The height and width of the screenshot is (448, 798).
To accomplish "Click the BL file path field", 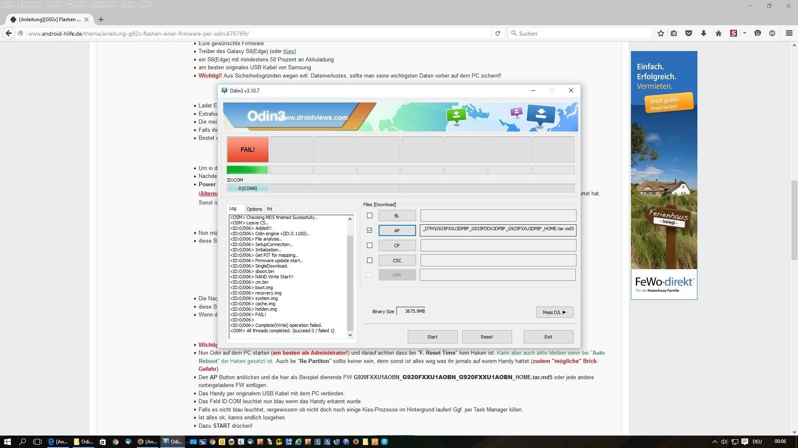I will tap(498, 215).
